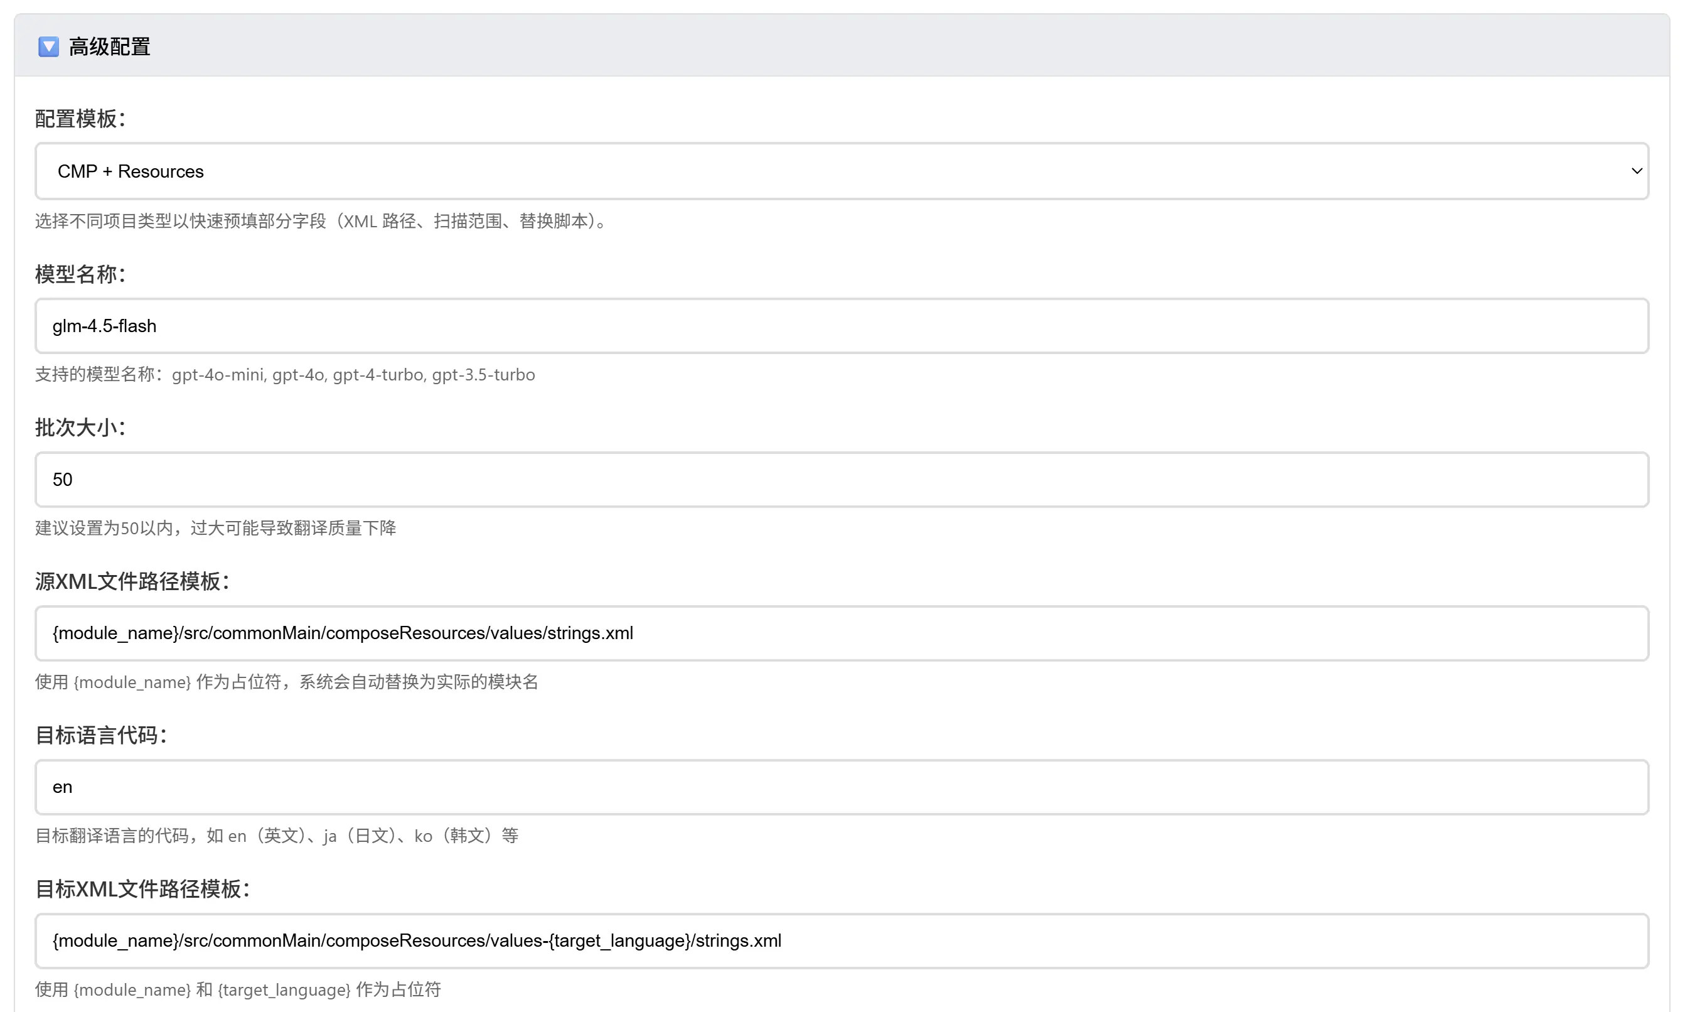Click the 目标语言代码 label
The image size is (1685, 1012).
[101, 735]
